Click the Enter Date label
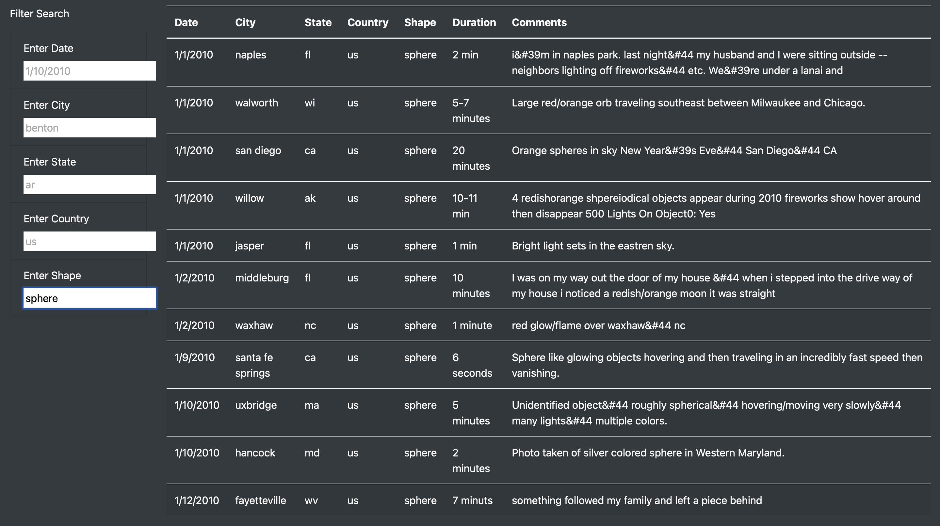This screenshot has width=940, height=526. [49, 49]
